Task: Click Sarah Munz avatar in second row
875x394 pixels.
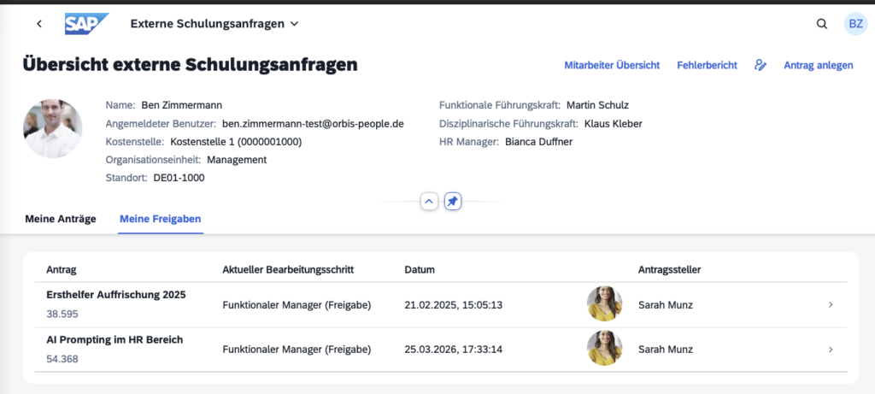Action: pyautogui.click(x=604, y=349)
